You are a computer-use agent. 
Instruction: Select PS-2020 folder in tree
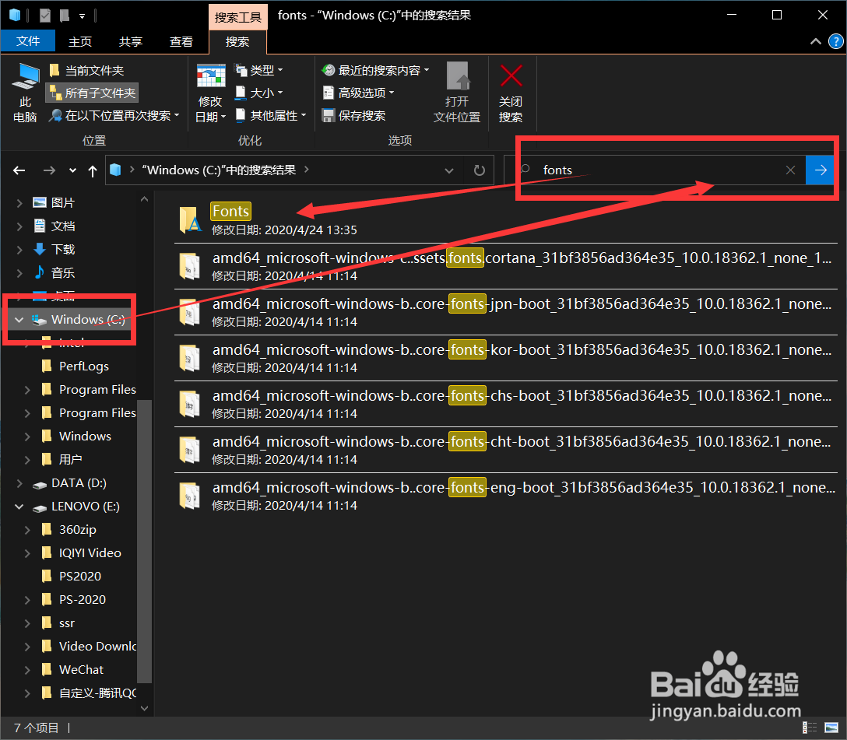[73, 600]
